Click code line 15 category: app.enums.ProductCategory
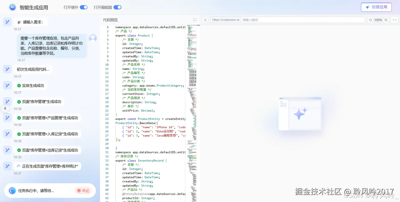This screenshot has height=202, width=400. click(x=153, y=85)
